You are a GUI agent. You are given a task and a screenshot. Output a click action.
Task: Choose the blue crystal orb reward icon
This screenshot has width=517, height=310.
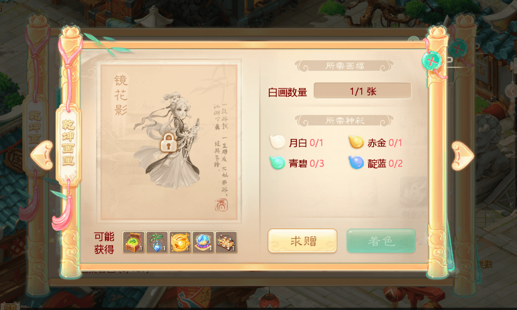point(203,242)
